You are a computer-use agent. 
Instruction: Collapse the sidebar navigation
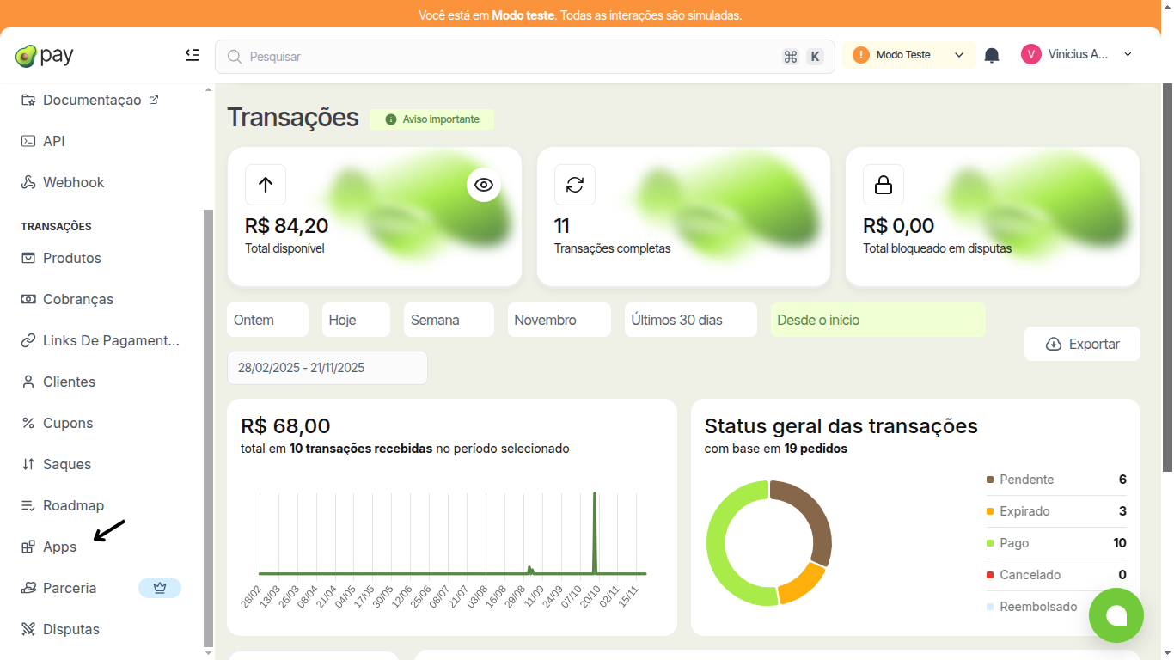pos(192,54)
